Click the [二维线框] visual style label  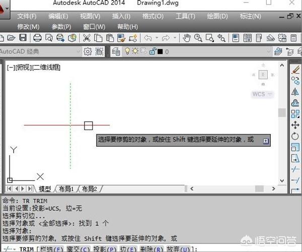pos(46,68)
